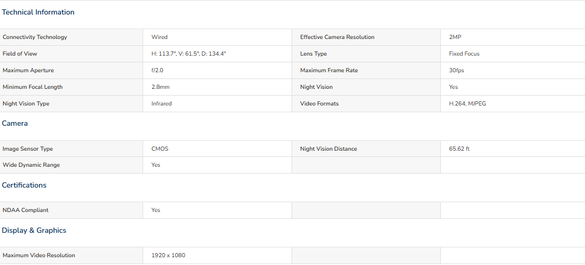Viewport: 585px width, 265px height.
Task: Click the Display & Graphics heading
Action: [34, 230]
